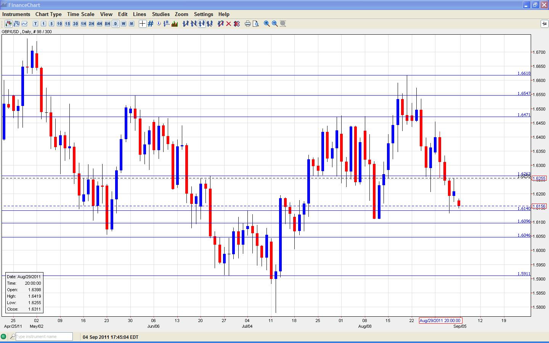
Task: Select the Daily (D) time scale
Action: click(x=116, y=24)
